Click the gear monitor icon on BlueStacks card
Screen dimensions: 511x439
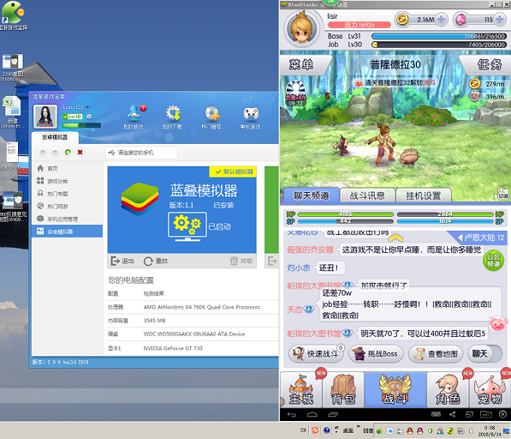tap(187, 227)
